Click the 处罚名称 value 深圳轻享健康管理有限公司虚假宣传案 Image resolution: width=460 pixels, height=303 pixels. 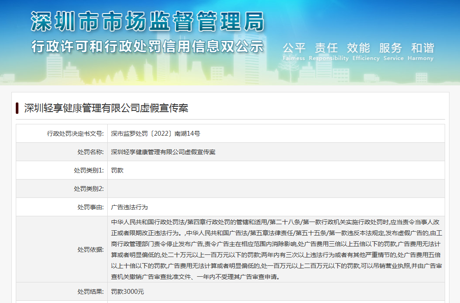tap(163, 152)
